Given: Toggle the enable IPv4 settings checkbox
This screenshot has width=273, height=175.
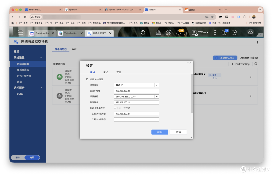Looking at the screenshot, I should pyautogui.click(x=87, y=79).
